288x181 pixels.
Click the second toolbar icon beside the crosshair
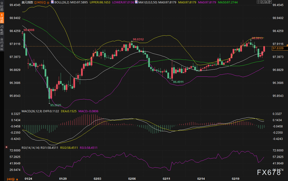point(262,2)
